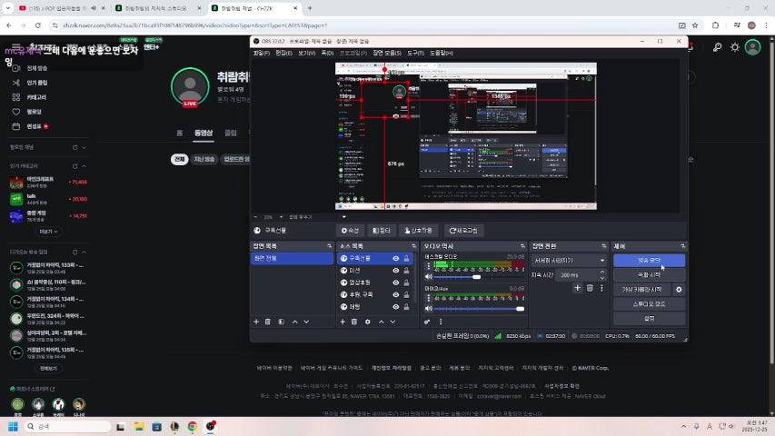Mute the desktop audio speaker icon

coord(430,276)
